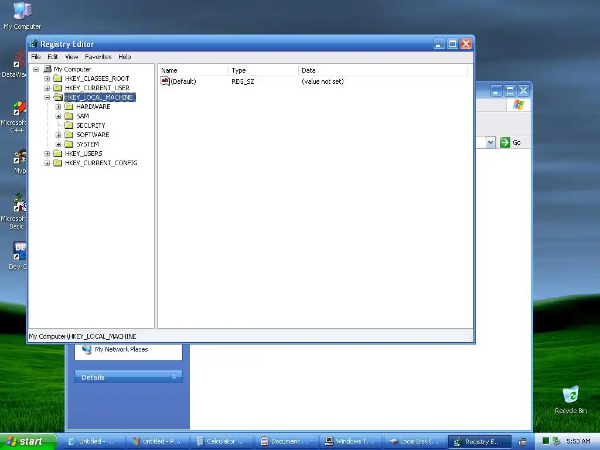Click the 5:53 AM system clock
Image resolution: width=600 pixels, height=450 pixels.
pyautogui.click(x=578, y=442)
